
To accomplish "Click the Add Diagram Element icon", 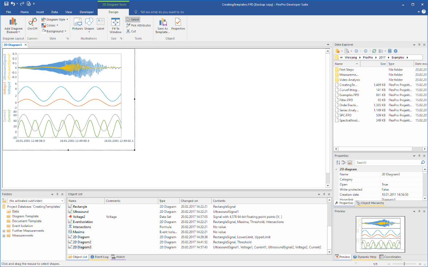I will pyautogui.click(x=13, y=22).
